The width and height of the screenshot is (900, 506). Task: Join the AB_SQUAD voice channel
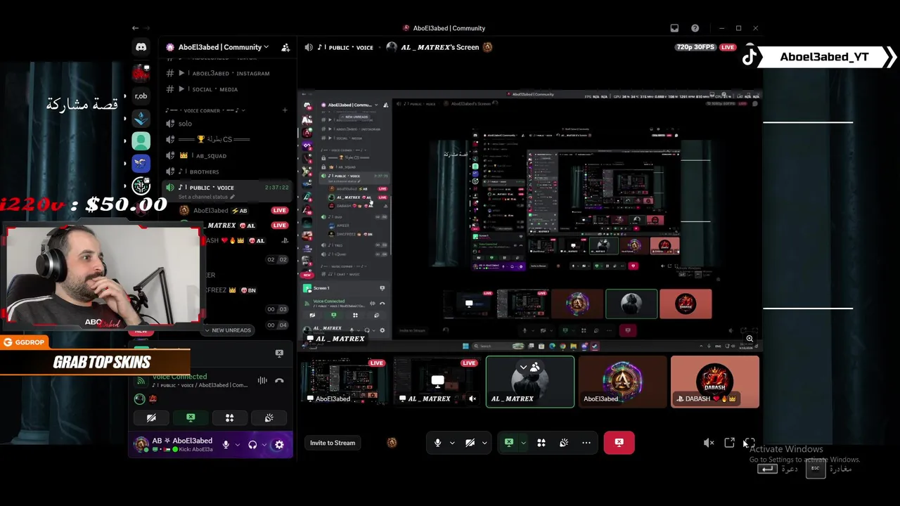tap(227, 155)
